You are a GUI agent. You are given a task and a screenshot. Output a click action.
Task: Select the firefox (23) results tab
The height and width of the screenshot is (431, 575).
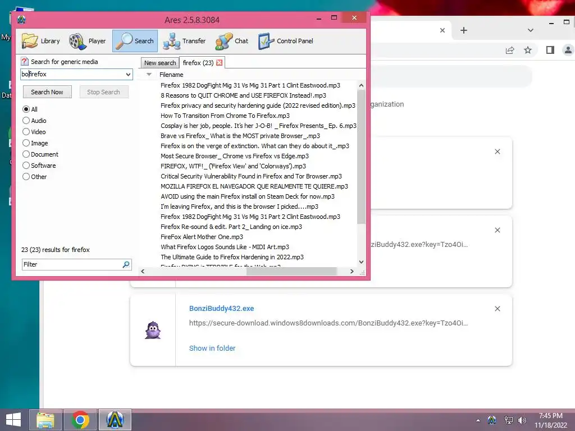(x=198, y=63)
